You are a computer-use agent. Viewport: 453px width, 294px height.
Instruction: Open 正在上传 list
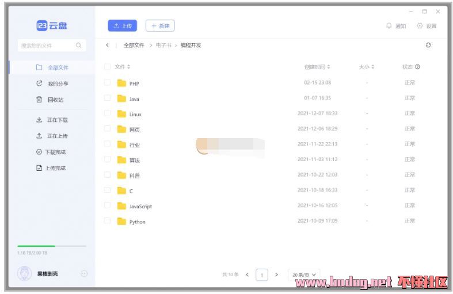point(52,136)
